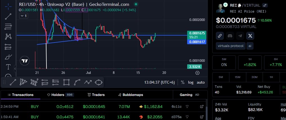Screen dimensions: 286x120
Task: Select the 5M stats interval tab
Action: [x=221, y=77]
